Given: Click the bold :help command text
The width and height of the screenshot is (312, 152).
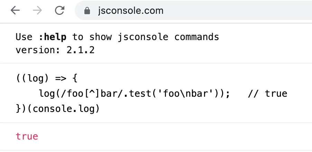Looking at the screenshot, I should point(53,37).
